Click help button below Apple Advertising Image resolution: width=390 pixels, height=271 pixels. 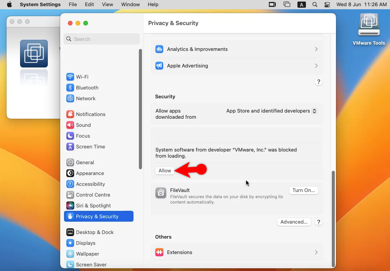click(318, 82)
